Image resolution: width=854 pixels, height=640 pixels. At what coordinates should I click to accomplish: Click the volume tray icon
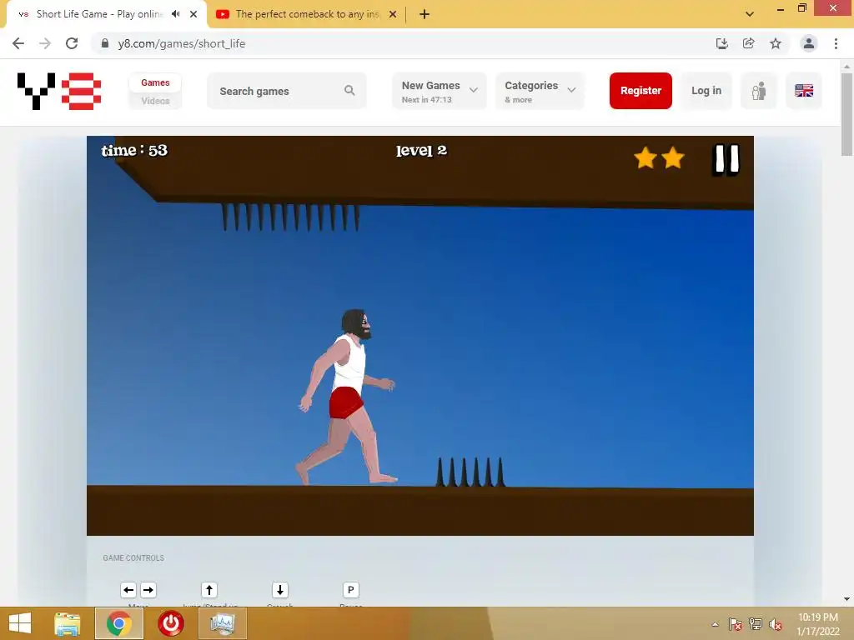776,624
